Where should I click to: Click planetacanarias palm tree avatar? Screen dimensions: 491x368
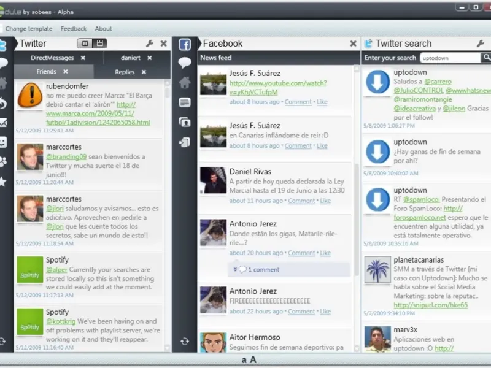(x=377, y=269)
